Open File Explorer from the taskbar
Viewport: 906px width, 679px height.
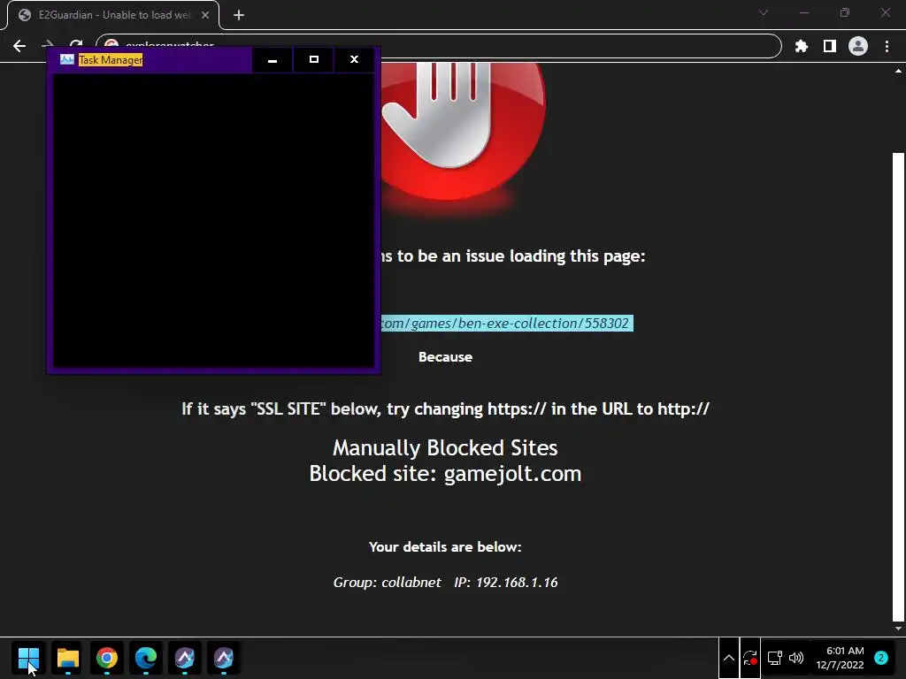click(67, 658)
